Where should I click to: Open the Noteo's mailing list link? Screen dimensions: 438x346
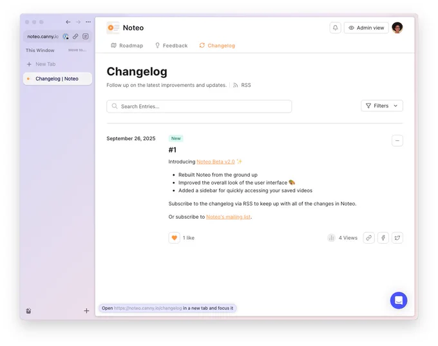[228, 217]
